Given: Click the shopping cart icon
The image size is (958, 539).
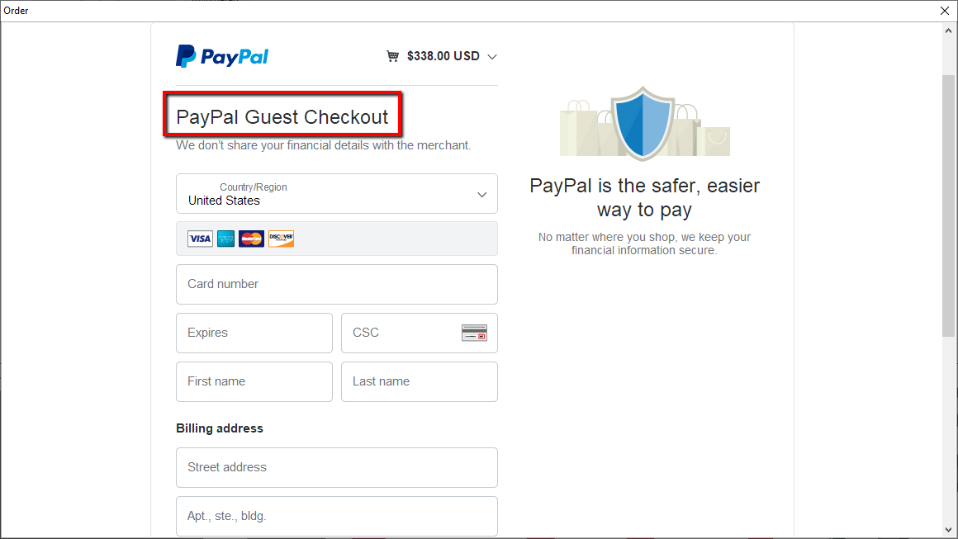Looking at the screenshot, I should click(x=392, y=56).
